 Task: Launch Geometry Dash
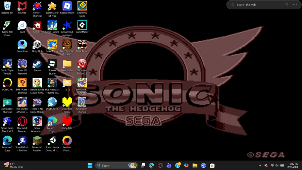(x=82, y=9)
